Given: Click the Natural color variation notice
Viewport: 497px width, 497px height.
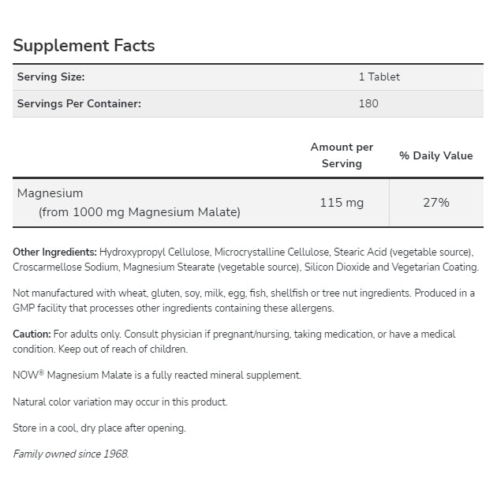Looking at the screenshot, I should coord(120,402).
